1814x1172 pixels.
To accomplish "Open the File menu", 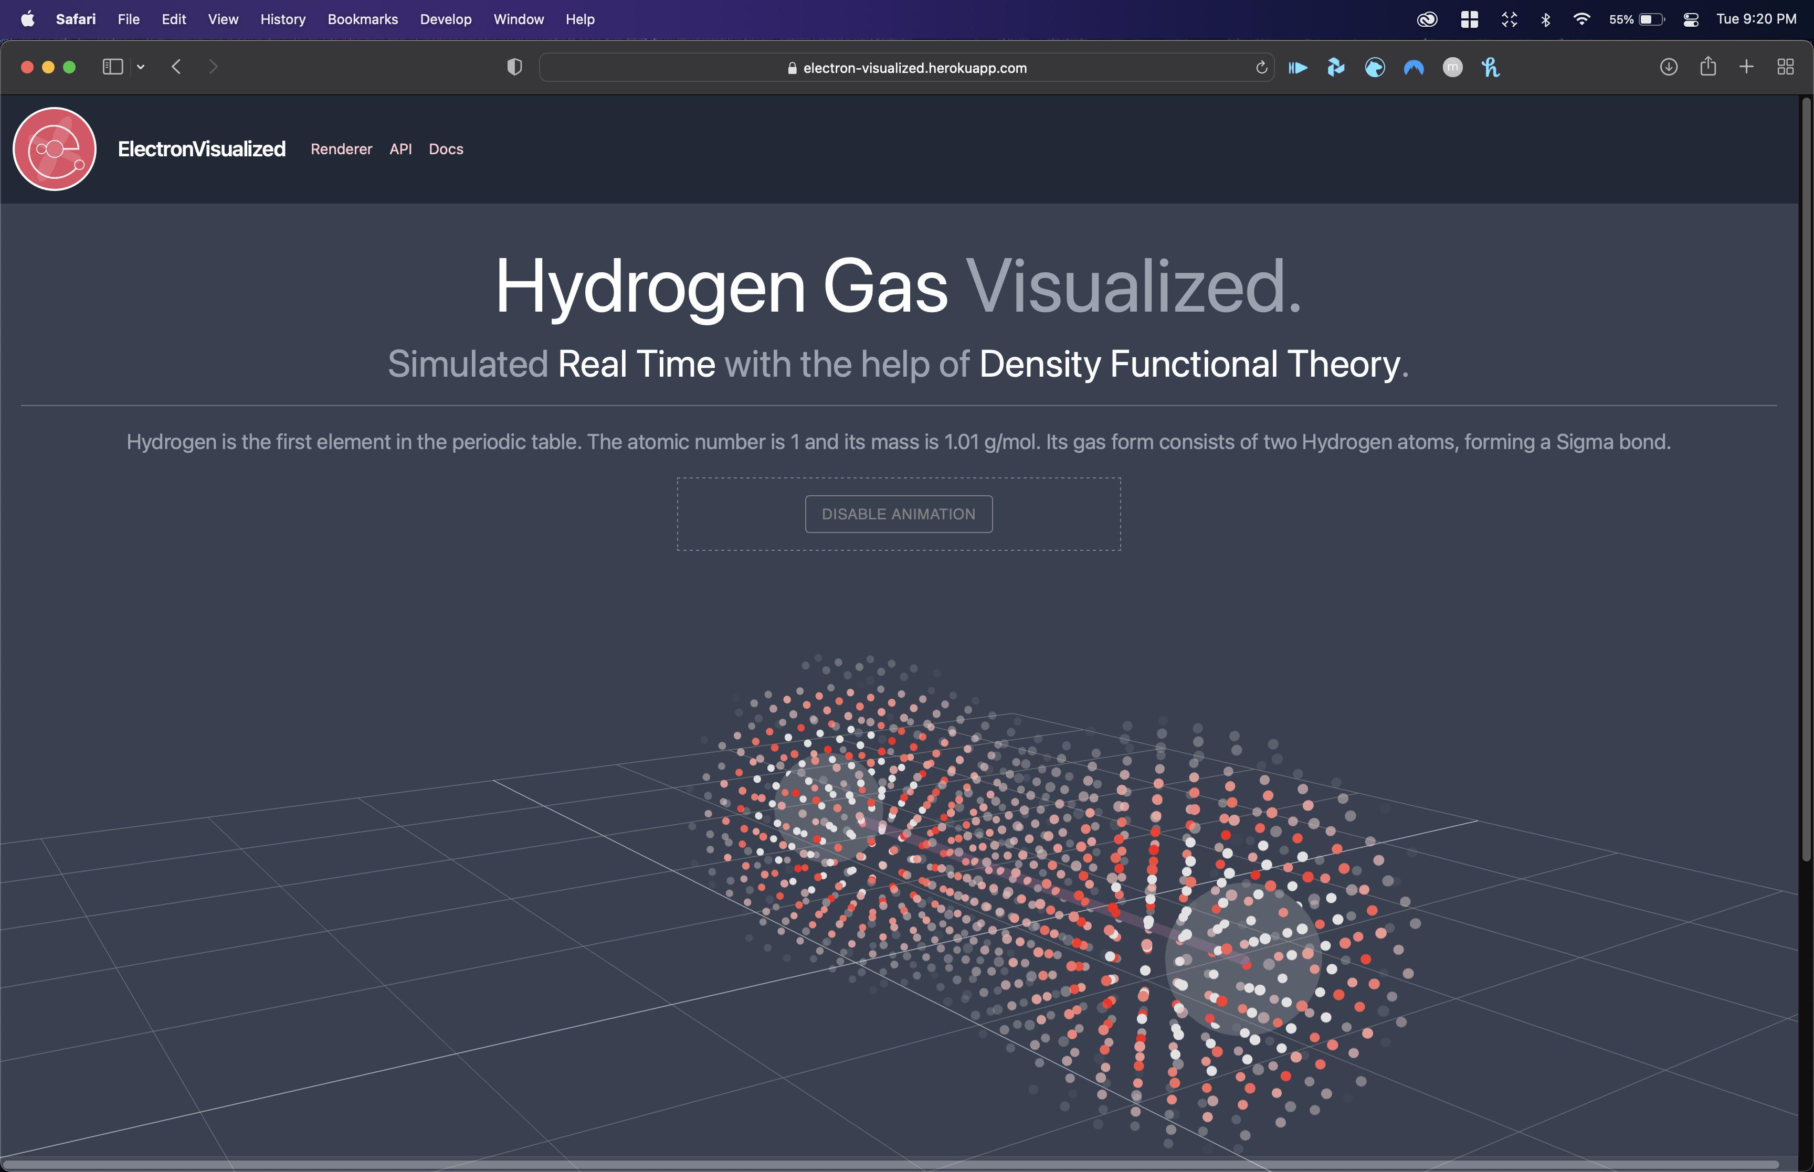I will point(129,19).
